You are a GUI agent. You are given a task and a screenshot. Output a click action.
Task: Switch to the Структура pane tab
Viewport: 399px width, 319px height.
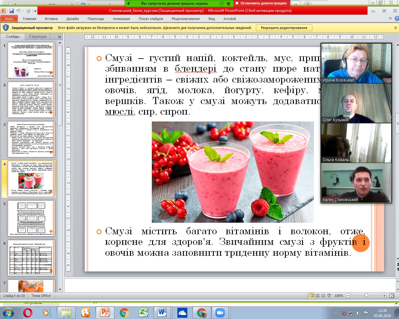(38, 36)
